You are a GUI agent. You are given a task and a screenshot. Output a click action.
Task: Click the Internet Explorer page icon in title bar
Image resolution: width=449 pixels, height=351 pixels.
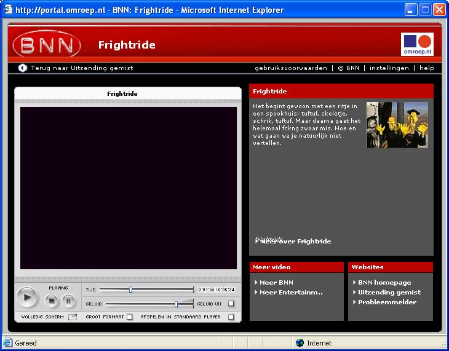[8, 9]
